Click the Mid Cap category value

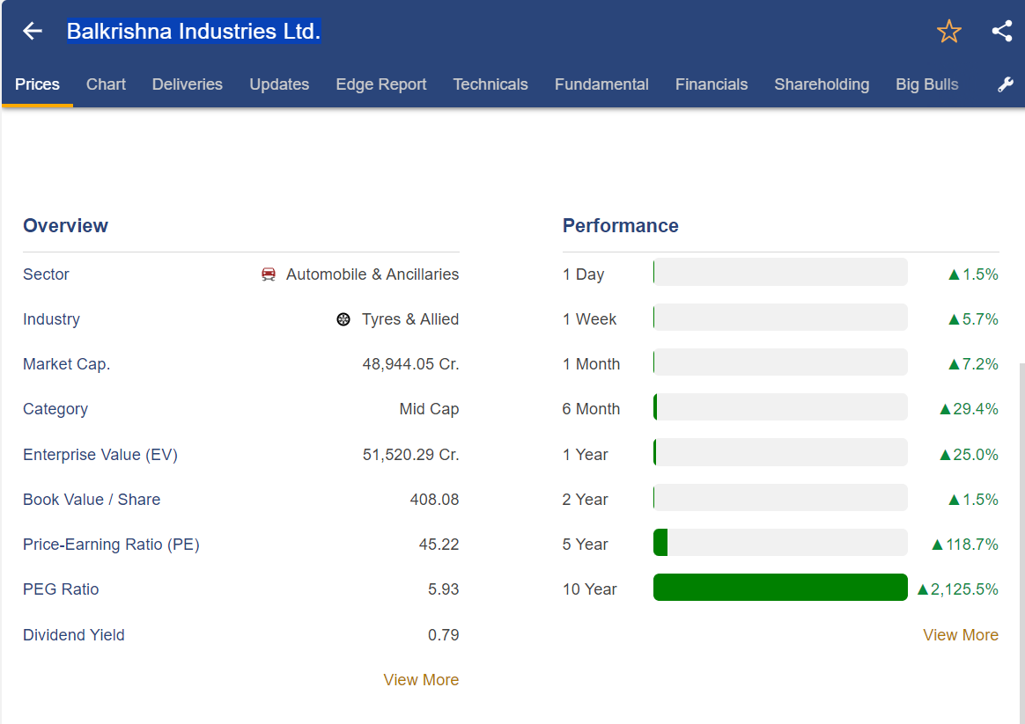pyautogui.click(x=429, y=409)
